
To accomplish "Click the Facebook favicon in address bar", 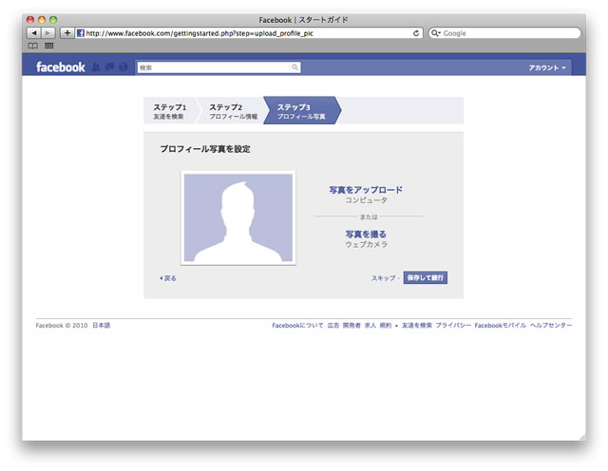I will click(x=80, y=33).
